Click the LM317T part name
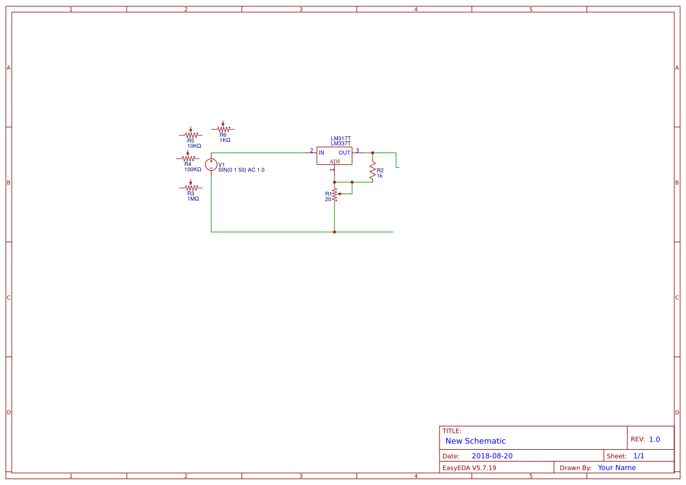 coord(341,138)
